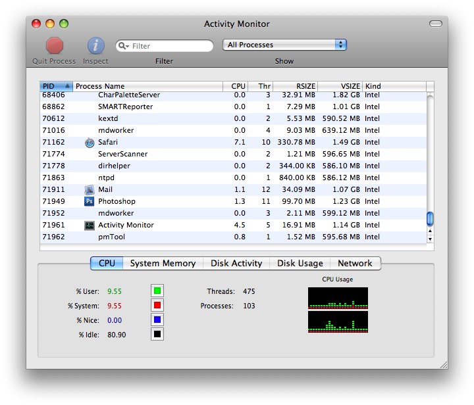This screenshot has height=405, width=474.
Task: Select the mdworker row with PID 71952
Action: pyautogui.click(x=233, y=214)
